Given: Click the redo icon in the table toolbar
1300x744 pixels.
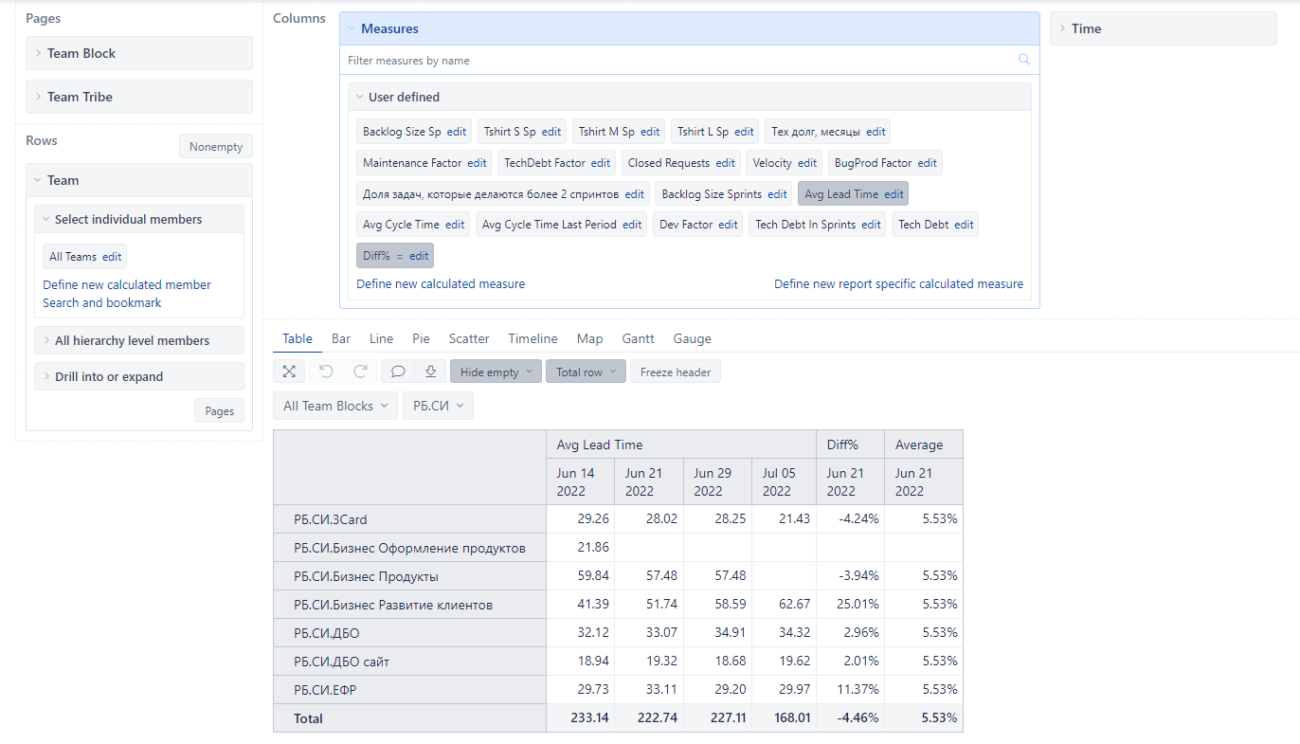Looking at the screenshot, I should pyautogui.click(x=360, y=371).
